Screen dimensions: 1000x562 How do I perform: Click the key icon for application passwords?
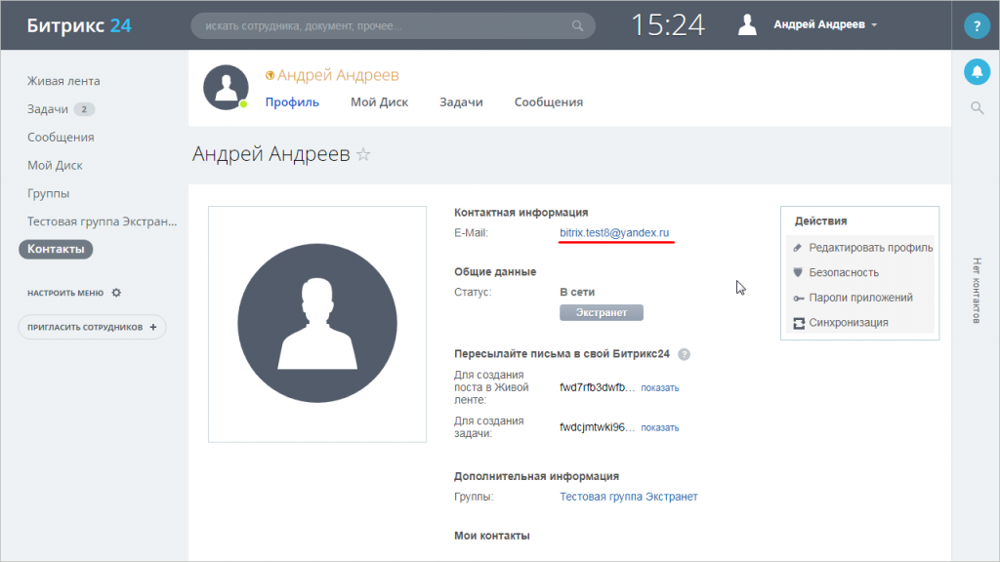coord(799,298)
